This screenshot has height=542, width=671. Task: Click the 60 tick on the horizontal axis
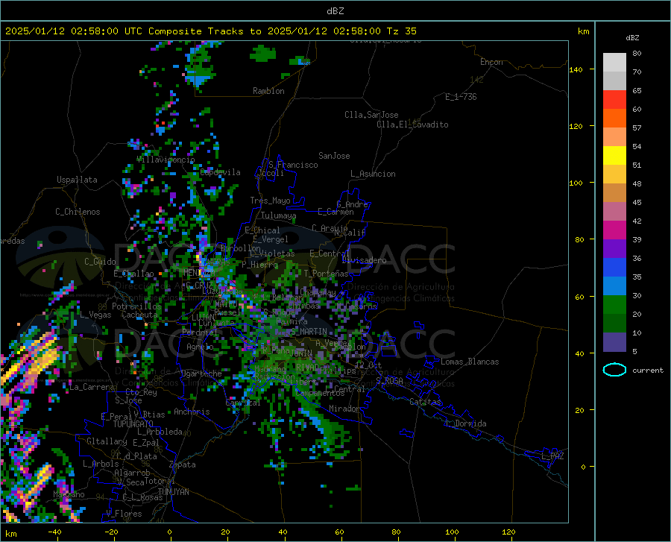pyautogui.click(x=339, y=532)
